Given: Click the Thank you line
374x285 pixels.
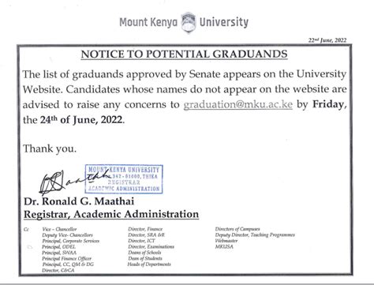Looking at the screenshot, I should 50,149.
